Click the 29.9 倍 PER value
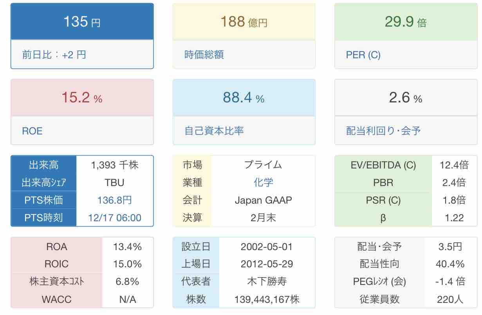 coord(405,22)
